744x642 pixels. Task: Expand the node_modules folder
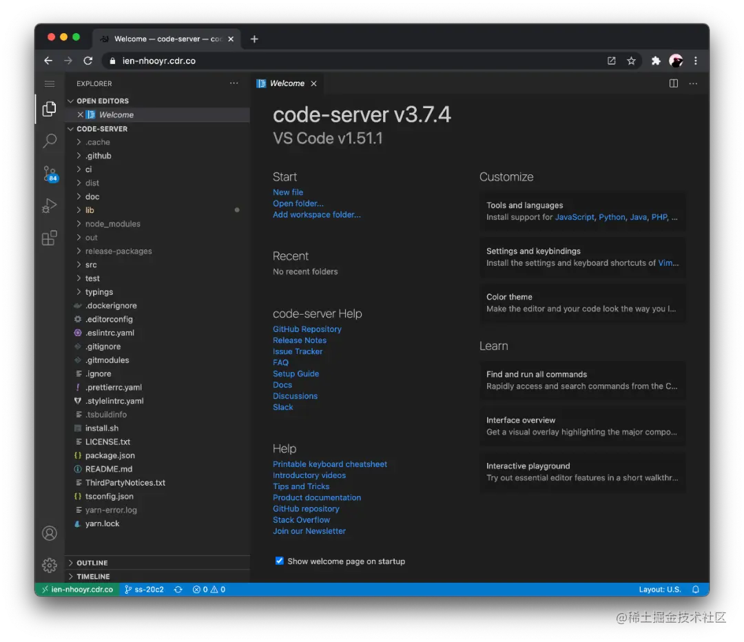tap(156, 224)
